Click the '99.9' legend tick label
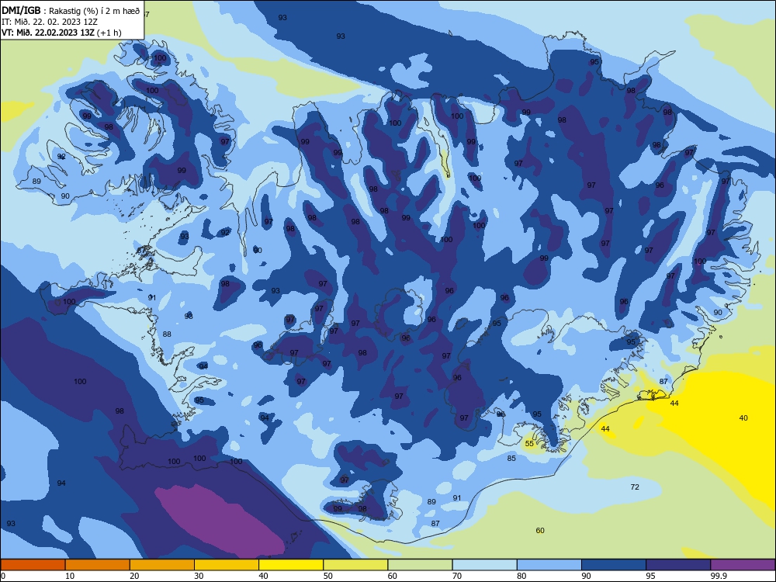Viewport: 776px width, 582px height. pyautogui.click(x=719, y=576)
